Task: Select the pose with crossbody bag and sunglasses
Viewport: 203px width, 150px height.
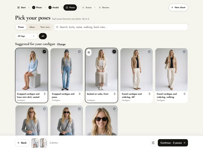Action: pyautogui.click(x=79, y=109)
